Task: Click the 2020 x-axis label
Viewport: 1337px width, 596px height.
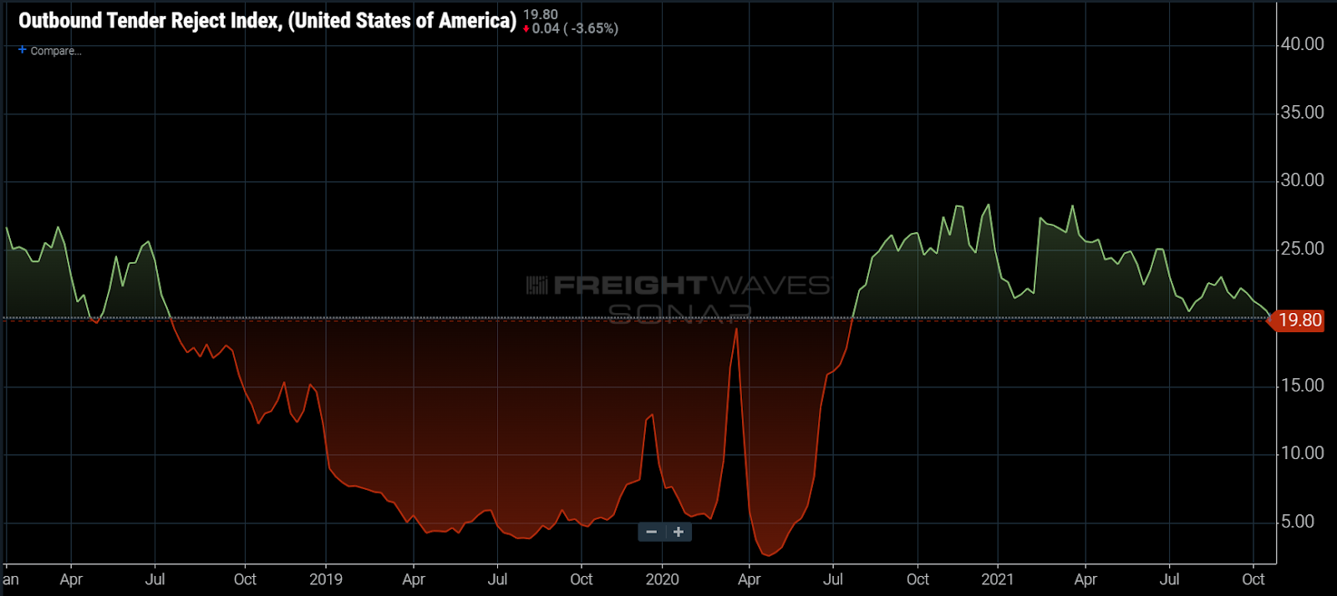Action: pos(663,579)
